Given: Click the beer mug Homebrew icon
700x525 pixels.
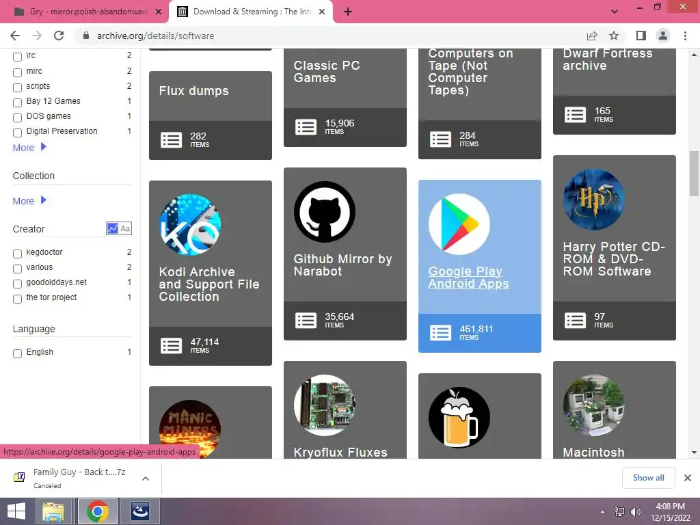Looking at the screenshot, I should (459, 418).
